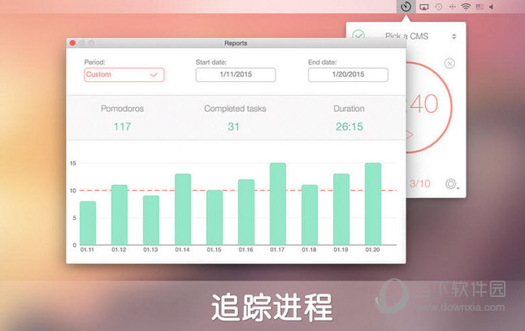
Task: Select the chart bar for 01.14
Action: coord(183,209)
